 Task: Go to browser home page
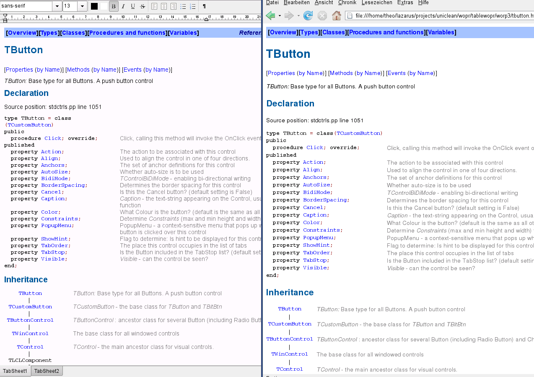[336, 16]
